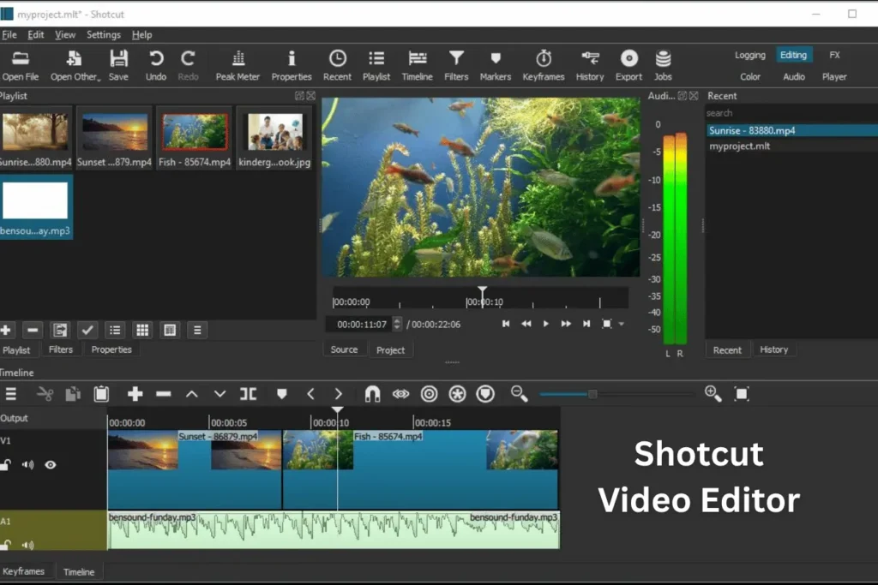Toggle ripple all tracks icon
Screen dimensions: 878x585
pyautogui.click(x=458, y=394)
